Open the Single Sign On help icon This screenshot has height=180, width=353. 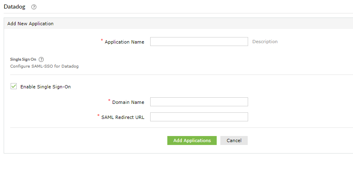(41, 59)
